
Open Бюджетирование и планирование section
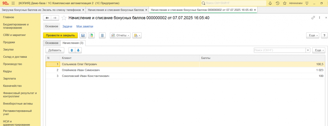(x=16, y=26)
